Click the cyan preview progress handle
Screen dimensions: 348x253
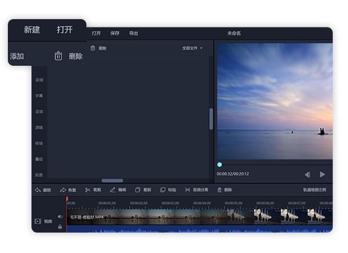pos(219,165)
